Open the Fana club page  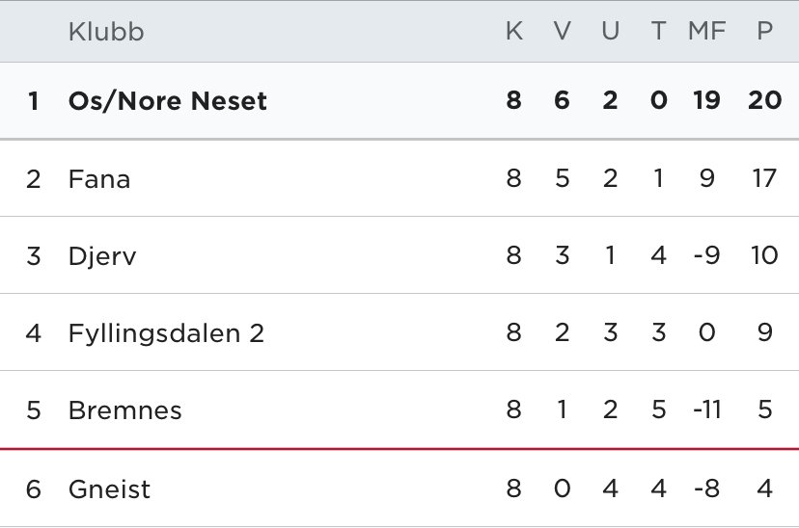point(99,179)
